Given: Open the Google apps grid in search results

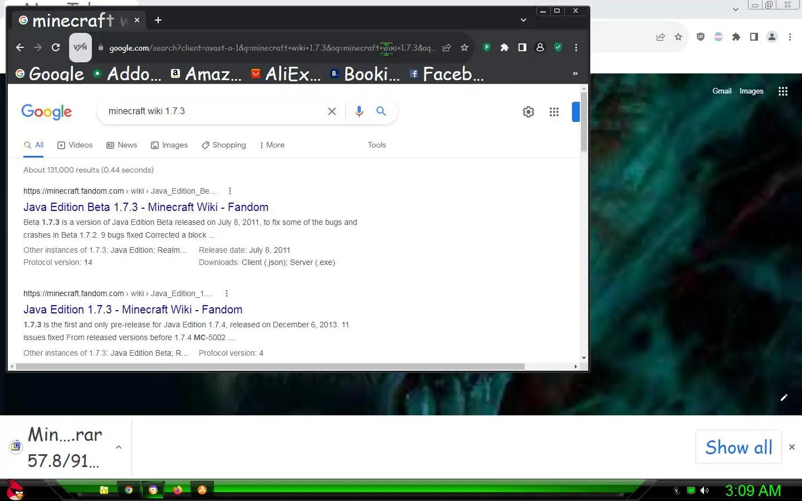Looking at the screenshot, I should 554,112.
